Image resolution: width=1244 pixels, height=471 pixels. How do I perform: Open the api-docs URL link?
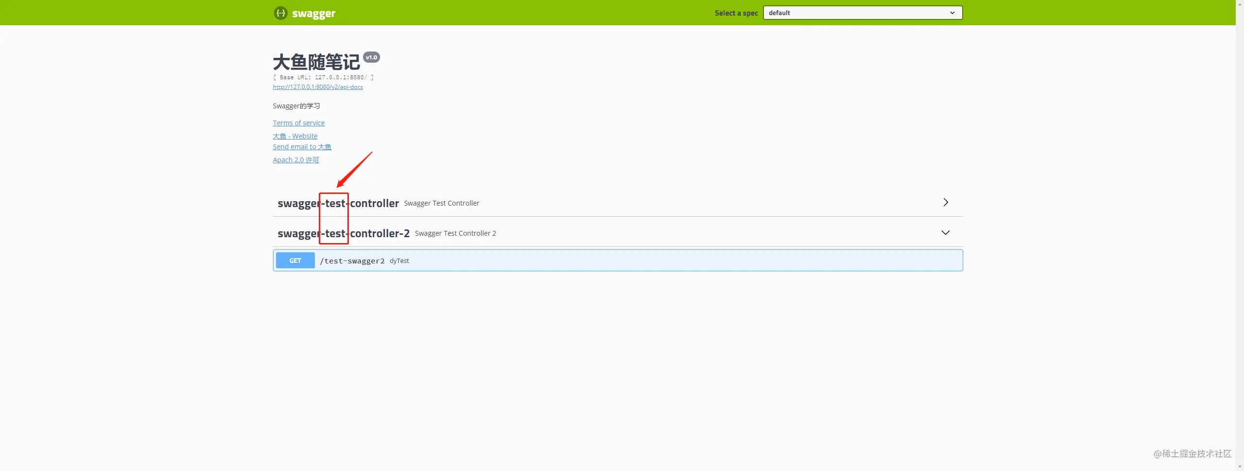[x=318, y=87]
